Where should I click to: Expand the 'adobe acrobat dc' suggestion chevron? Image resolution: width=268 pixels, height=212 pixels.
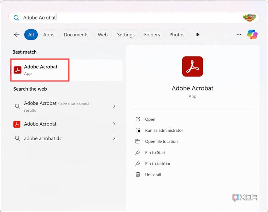coord(114,138)
